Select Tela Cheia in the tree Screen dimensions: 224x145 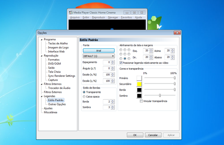coord(54,72)
